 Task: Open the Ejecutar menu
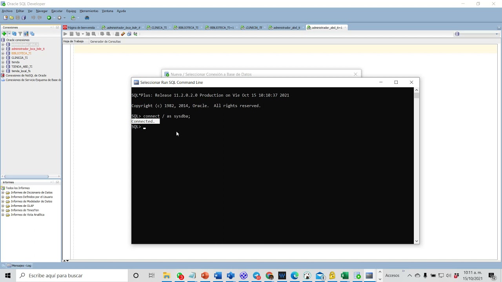pos(57,11)
